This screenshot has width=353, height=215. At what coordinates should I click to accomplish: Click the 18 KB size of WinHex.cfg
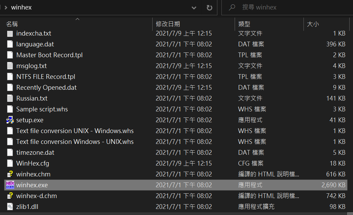pos(337,163)
